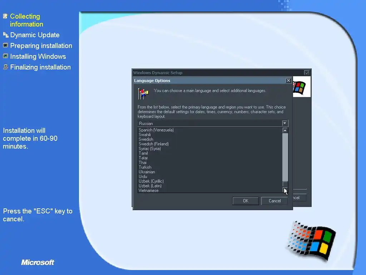The height and width of the screenshot is (275, 366).
Task: Close the Language Options dialog
Action: 288,81
